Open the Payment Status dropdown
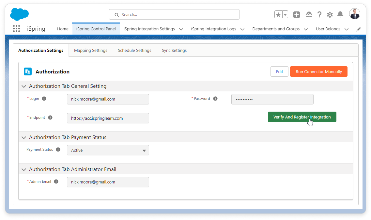This screenshot has height=220, width=371. coord(108,150)
